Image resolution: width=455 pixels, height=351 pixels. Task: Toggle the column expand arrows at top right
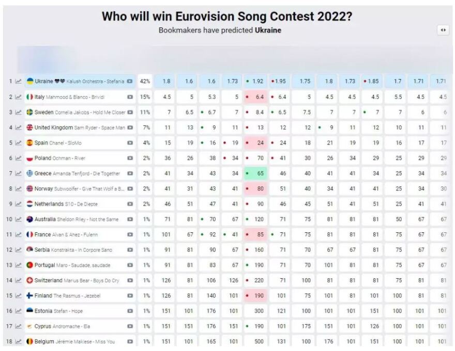(442, 31)
